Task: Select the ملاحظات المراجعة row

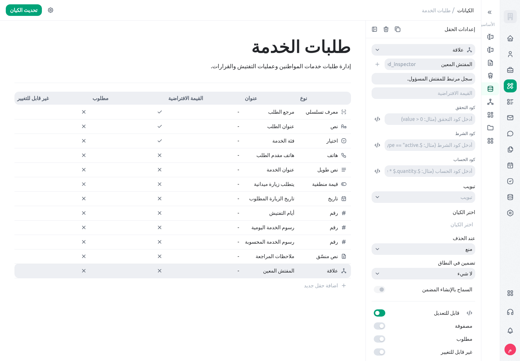Action: point(183,256)
